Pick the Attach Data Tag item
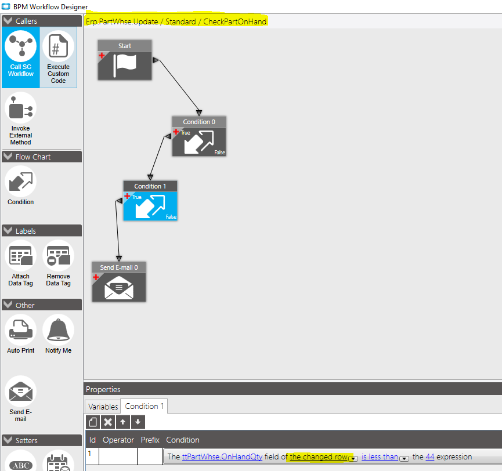Viewport: 502px width, 471px height. coord(21,263)
